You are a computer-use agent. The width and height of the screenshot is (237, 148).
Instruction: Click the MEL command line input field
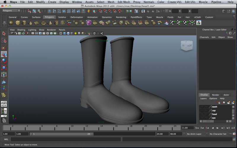point(66,139)
